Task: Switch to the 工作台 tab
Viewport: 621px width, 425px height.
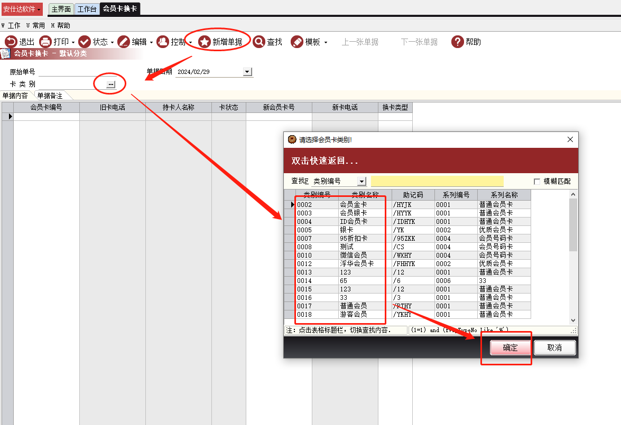Action: (87, 8)
